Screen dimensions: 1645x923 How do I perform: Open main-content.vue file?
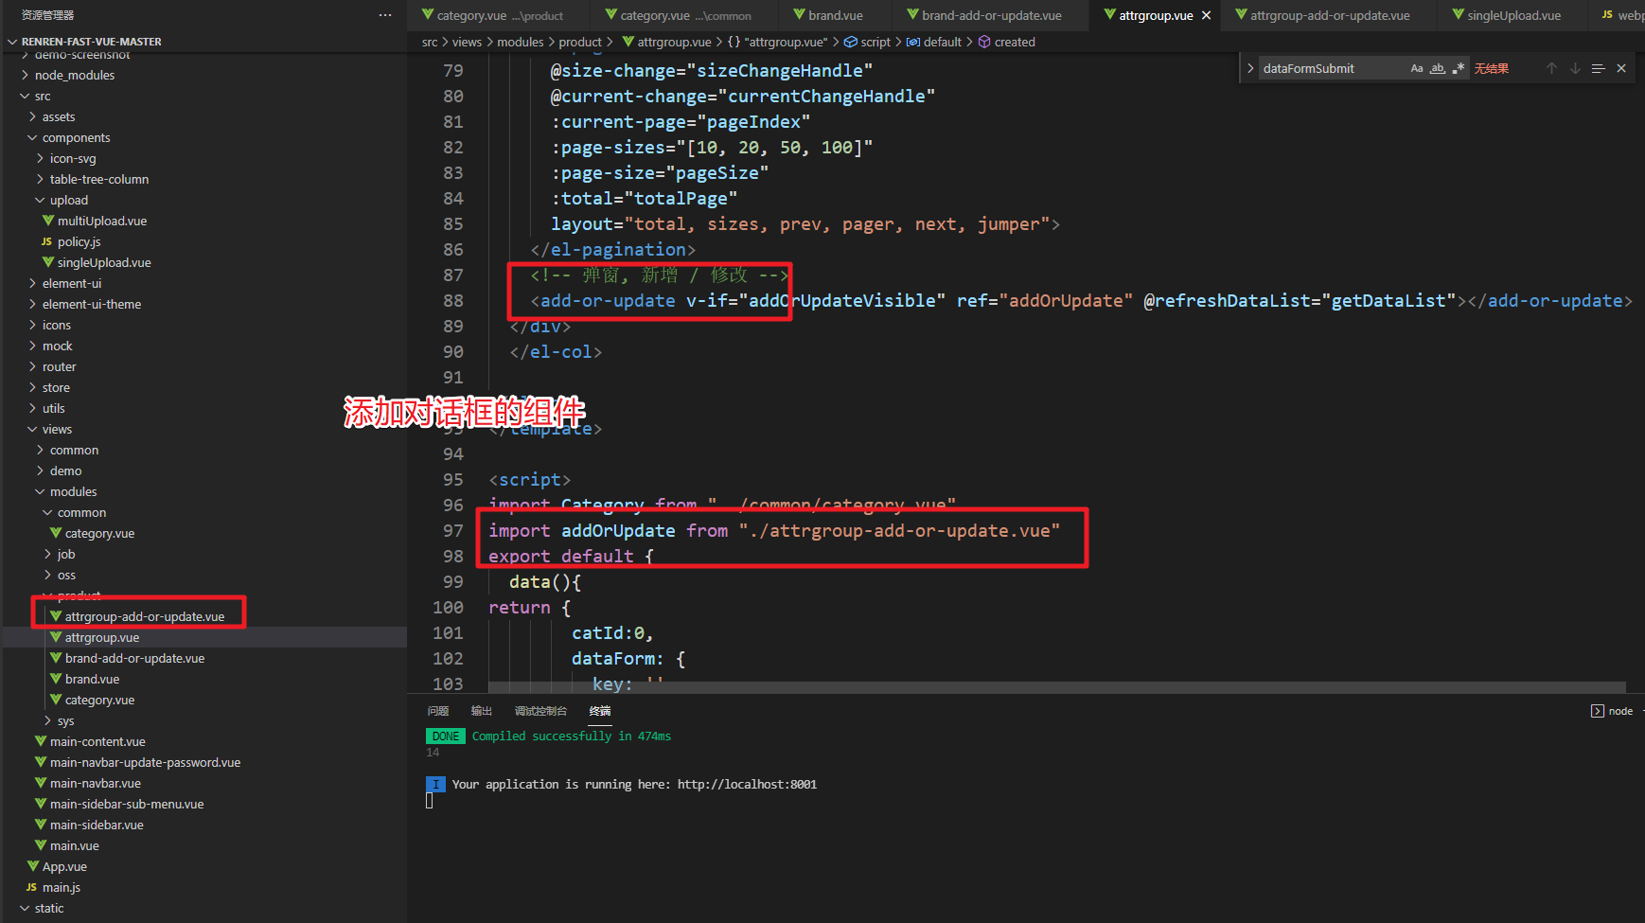point(97,742)
